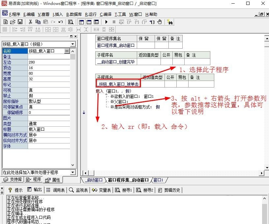269x224 pixels.
Task: Click the step-into debug icon
Action: (137, 22)
